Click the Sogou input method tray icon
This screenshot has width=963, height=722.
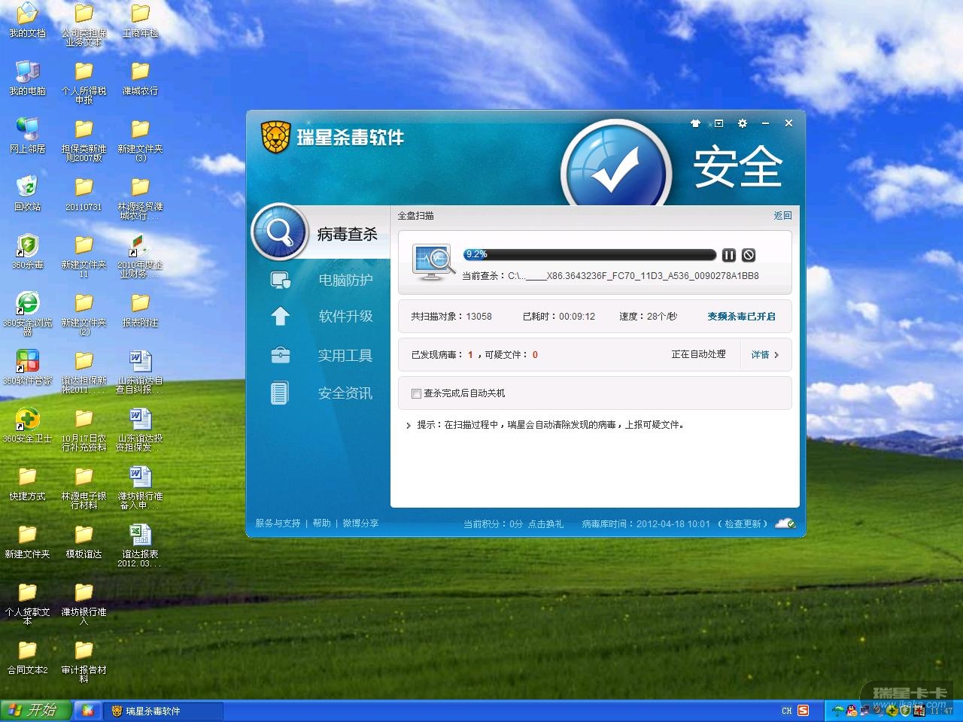pyautogui.click(x=804, y=711)
